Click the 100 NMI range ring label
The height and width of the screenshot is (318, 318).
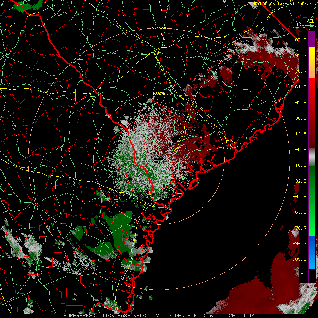[159, 28]
